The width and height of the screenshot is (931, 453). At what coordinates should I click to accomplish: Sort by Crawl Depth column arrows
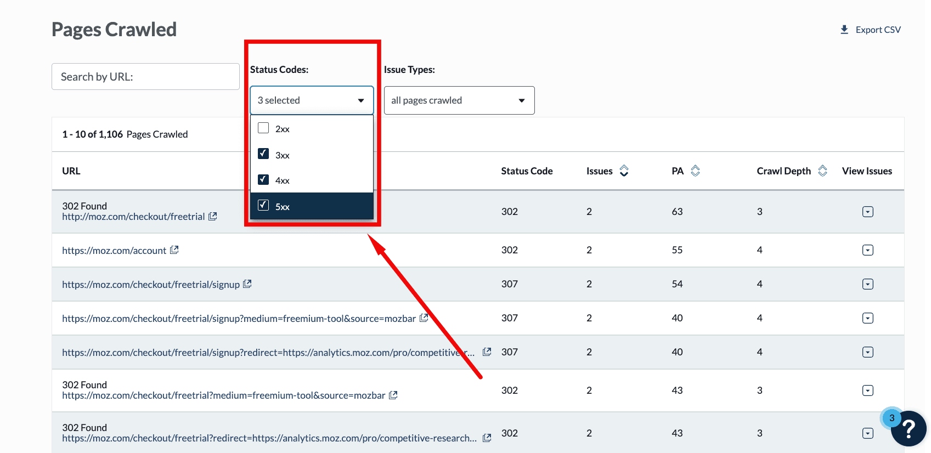822,171
